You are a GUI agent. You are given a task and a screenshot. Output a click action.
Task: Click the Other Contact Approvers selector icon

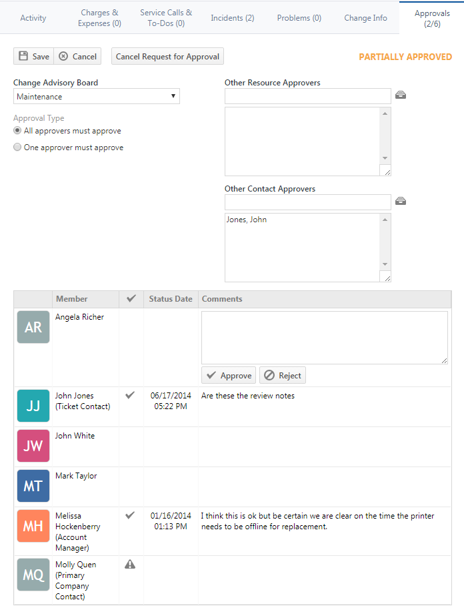tap(401, 202)
